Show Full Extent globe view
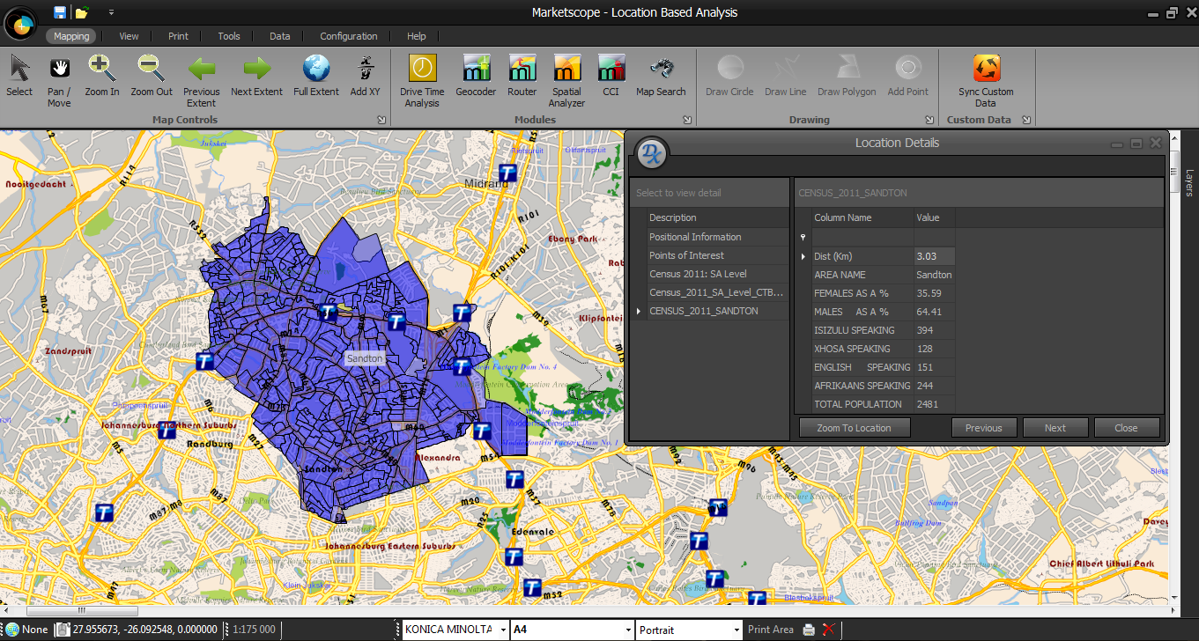 pos(316,75)
